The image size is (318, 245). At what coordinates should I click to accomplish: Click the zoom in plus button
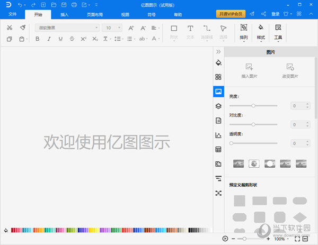coord(268,239)
